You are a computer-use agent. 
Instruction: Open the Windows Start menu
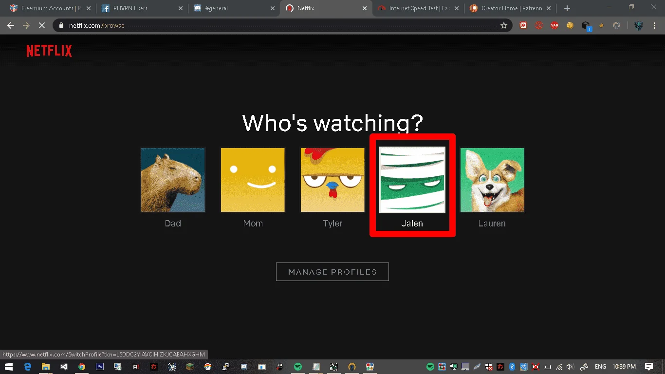tap(9, 367)
